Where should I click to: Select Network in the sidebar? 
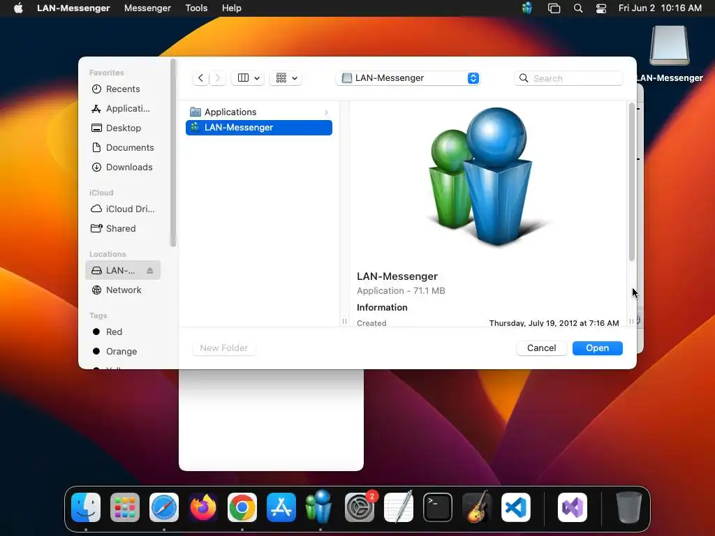point(123,290)
